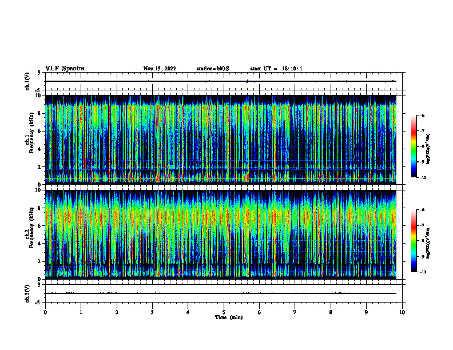Click the ch.3 voltage waveform trace
Viewport: 453px width, 350px height.
point(221,293)
